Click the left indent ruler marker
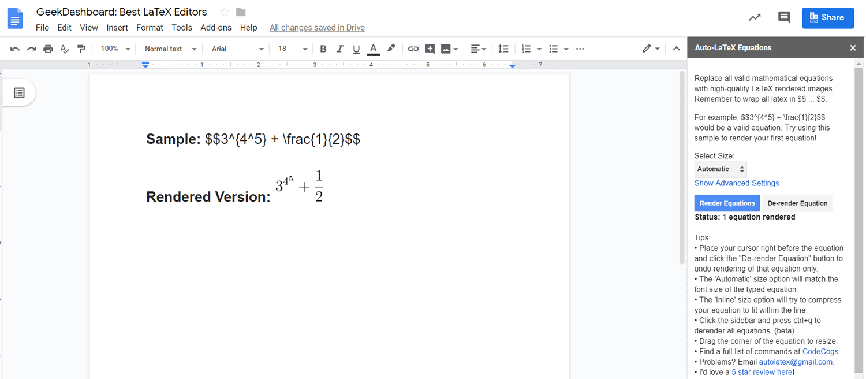 tap(145, 65)
